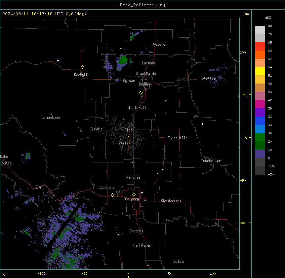Click the HighRiver label
Screen dimensions: 285x278
tap(142, 245)
